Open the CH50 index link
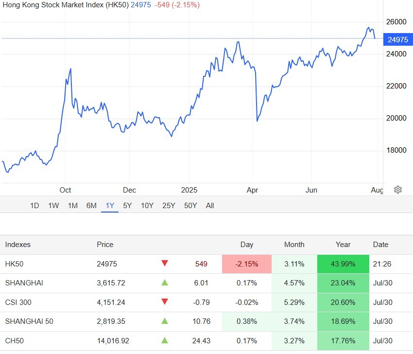Screen dimensions: 413x354 pos(14,340)
